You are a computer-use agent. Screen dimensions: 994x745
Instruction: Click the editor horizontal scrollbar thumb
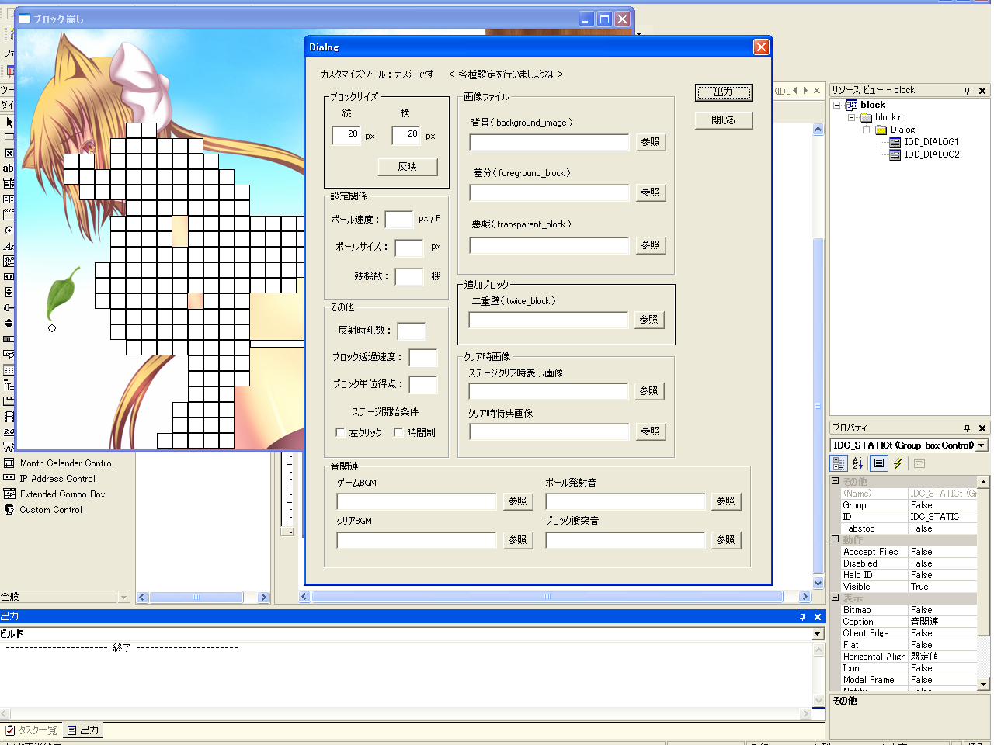click(x=547, y=597)
